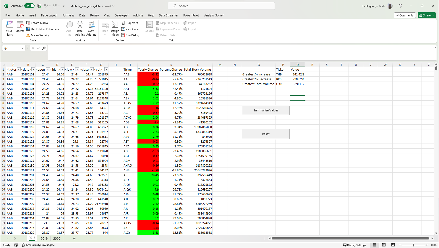Click the Reset button
439x248 pixels.
[x=266, y=134]
